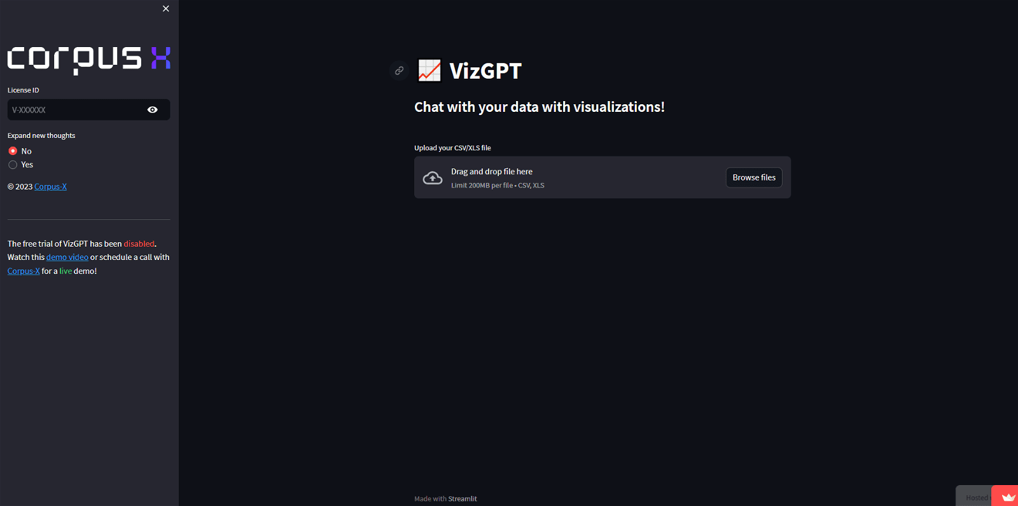Viewport: 1018px width, 506px height.
Task: Click the anchor link icon beside VizGPT heading
Action: tap(400, 71)
